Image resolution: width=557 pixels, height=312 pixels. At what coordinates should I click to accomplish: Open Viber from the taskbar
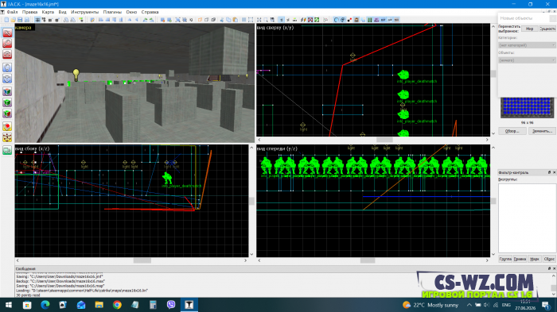click(171, 305)
